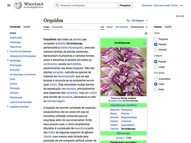Go to Leitura recomendada section
The height and width of the screenshot is (143, 191).
(x=21, y=102)
